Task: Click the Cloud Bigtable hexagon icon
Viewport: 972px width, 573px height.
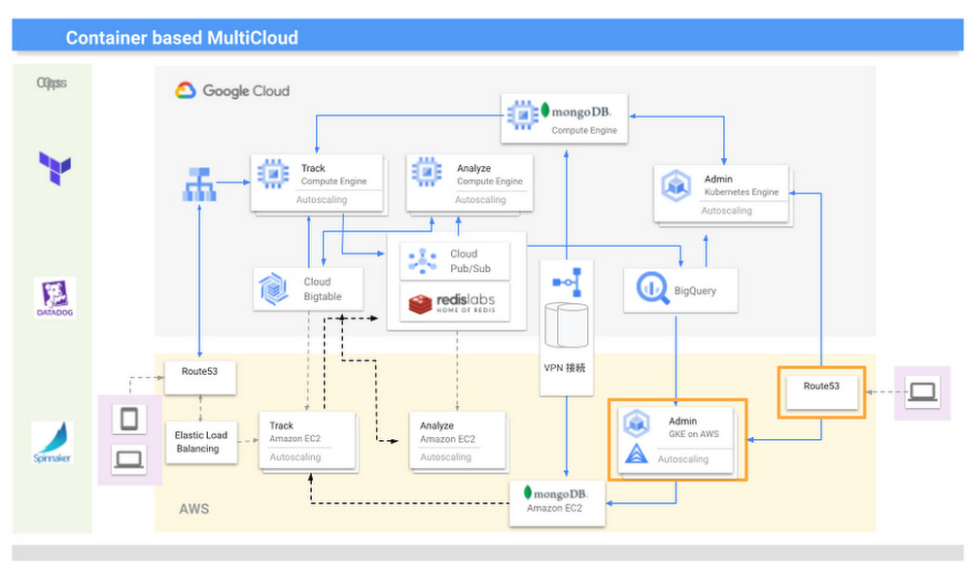Action: [x=273, y=288]
